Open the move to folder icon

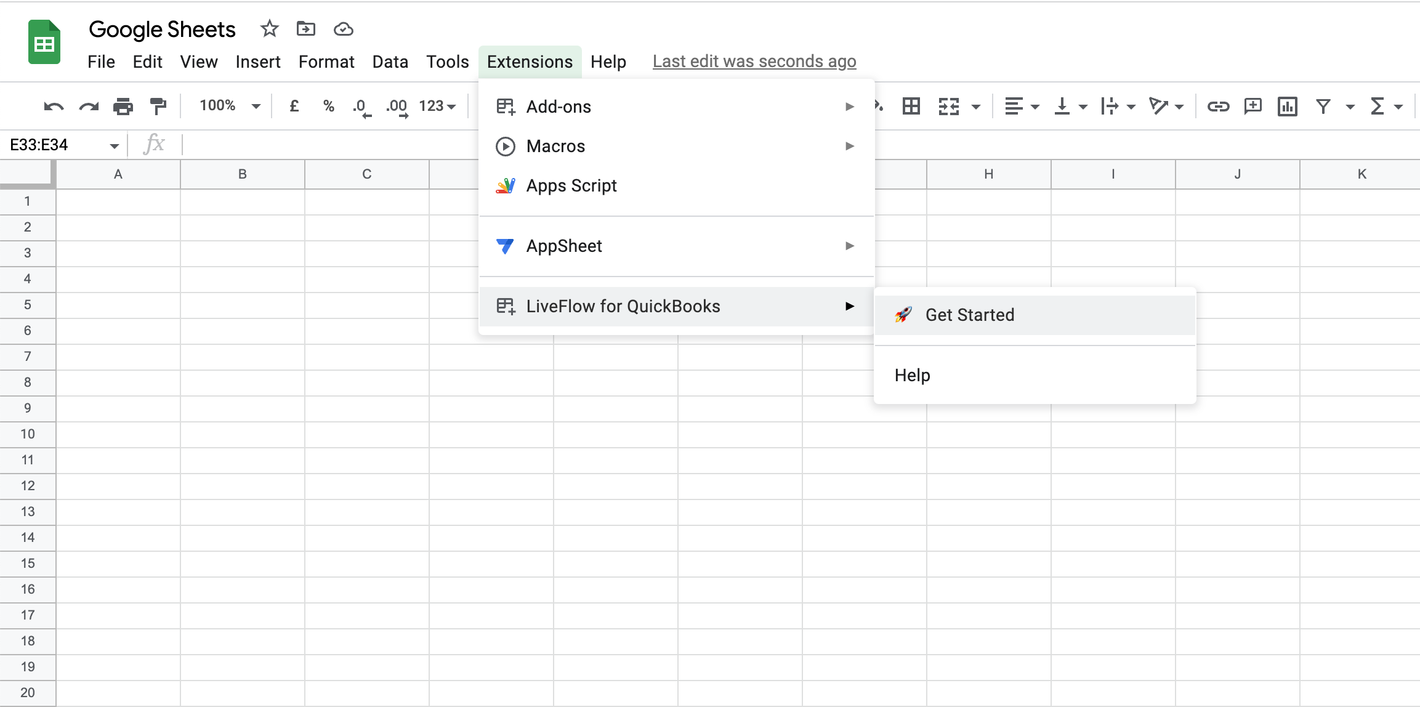point(306,29)
